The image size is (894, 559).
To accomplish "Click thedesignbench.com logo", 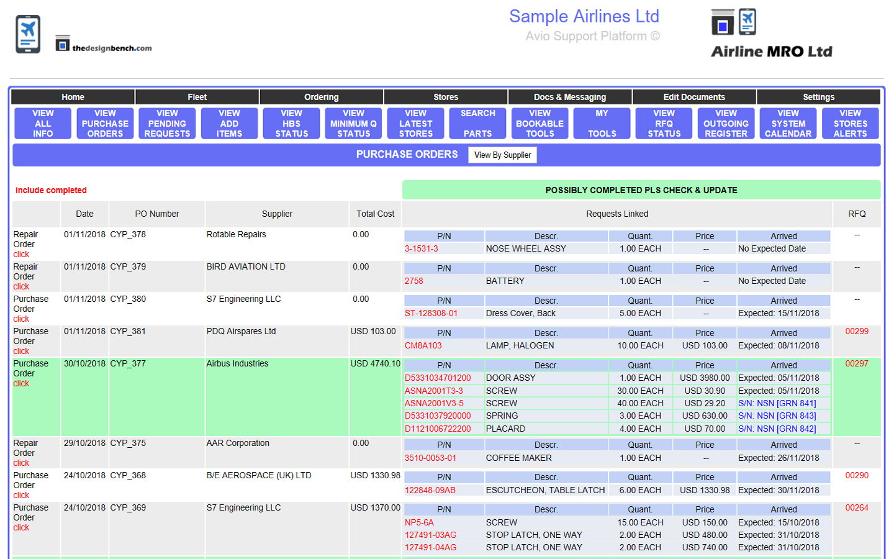I will [104, 43].
